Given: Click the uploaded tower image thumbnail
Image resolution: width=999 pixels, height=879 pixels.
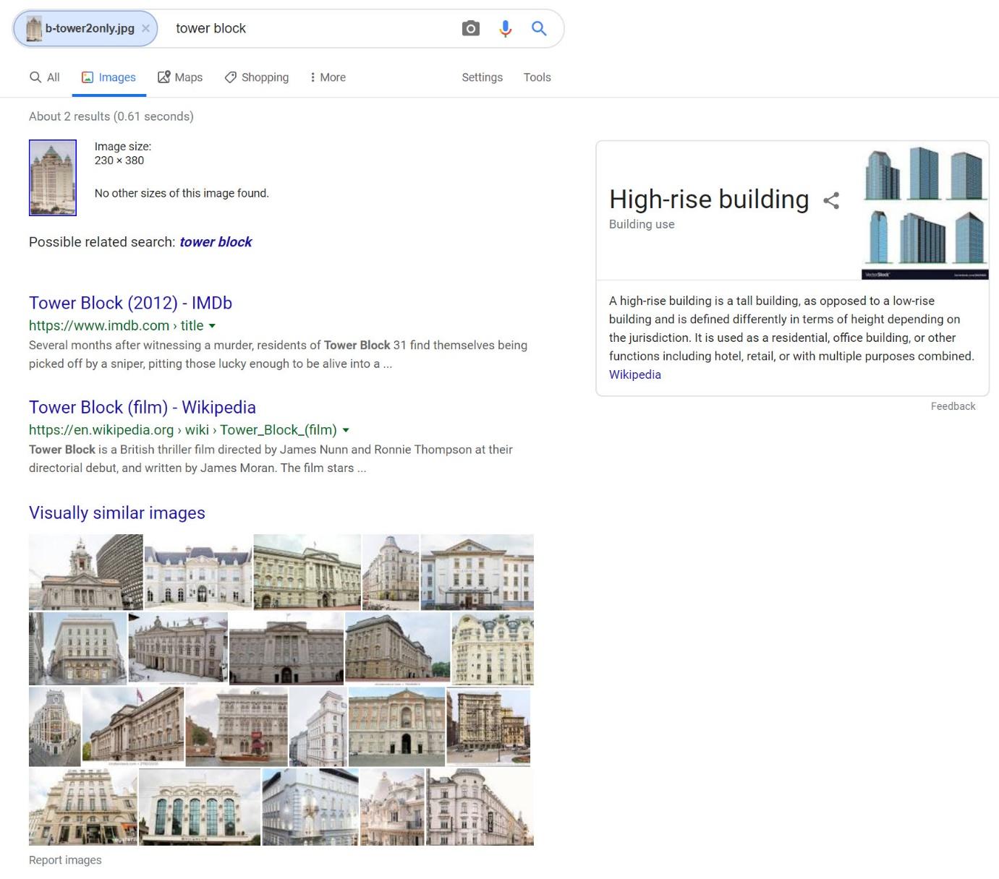Looking at the screenshot, I should point(53,178).
